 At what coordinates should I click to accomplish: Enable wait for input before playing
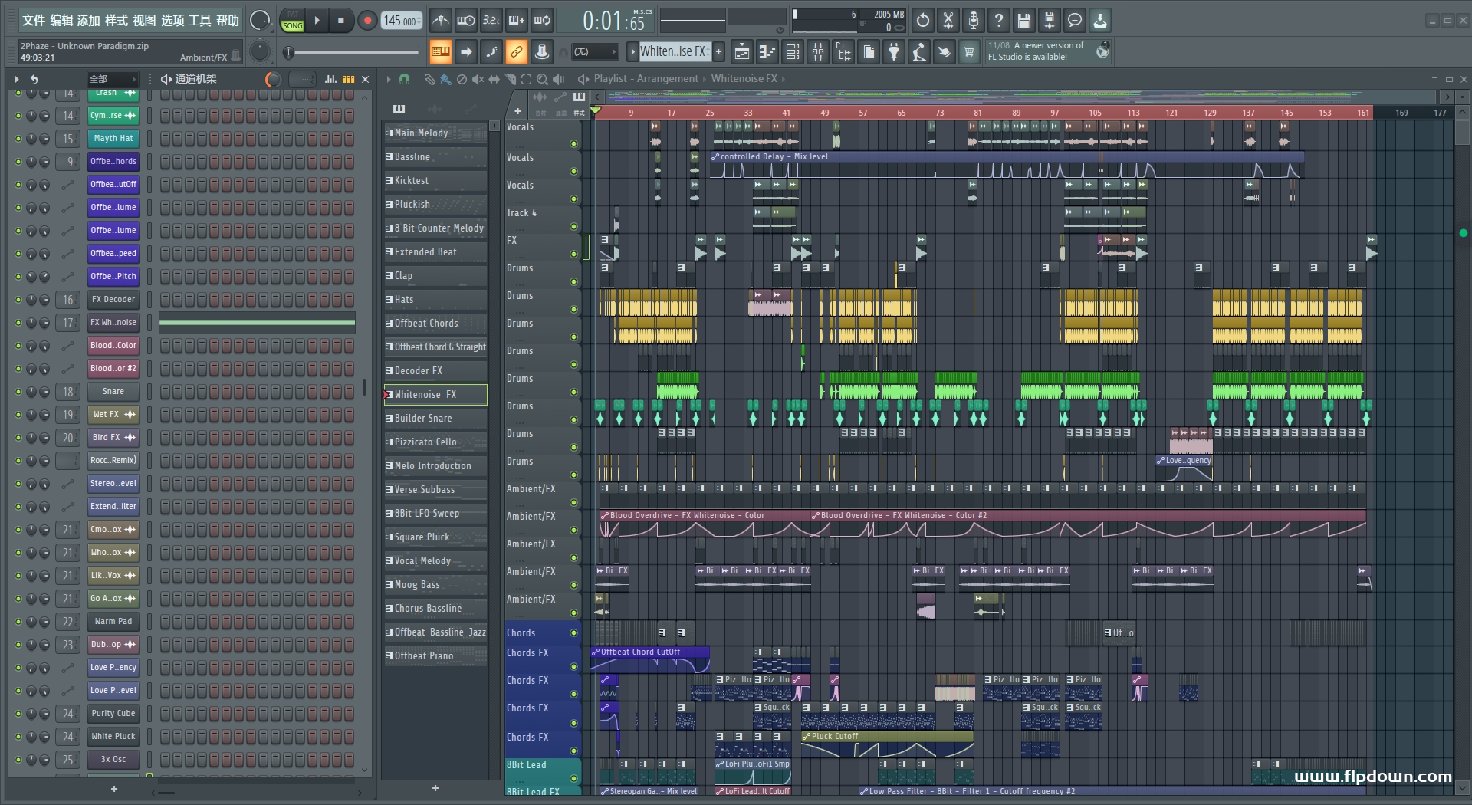[x=465, y=21]
